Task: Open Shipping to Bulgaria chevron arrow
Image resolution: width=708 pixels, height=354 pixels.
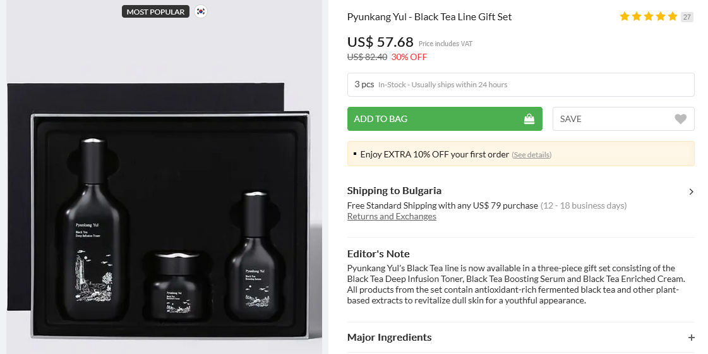Action: [x=691, y=192]
